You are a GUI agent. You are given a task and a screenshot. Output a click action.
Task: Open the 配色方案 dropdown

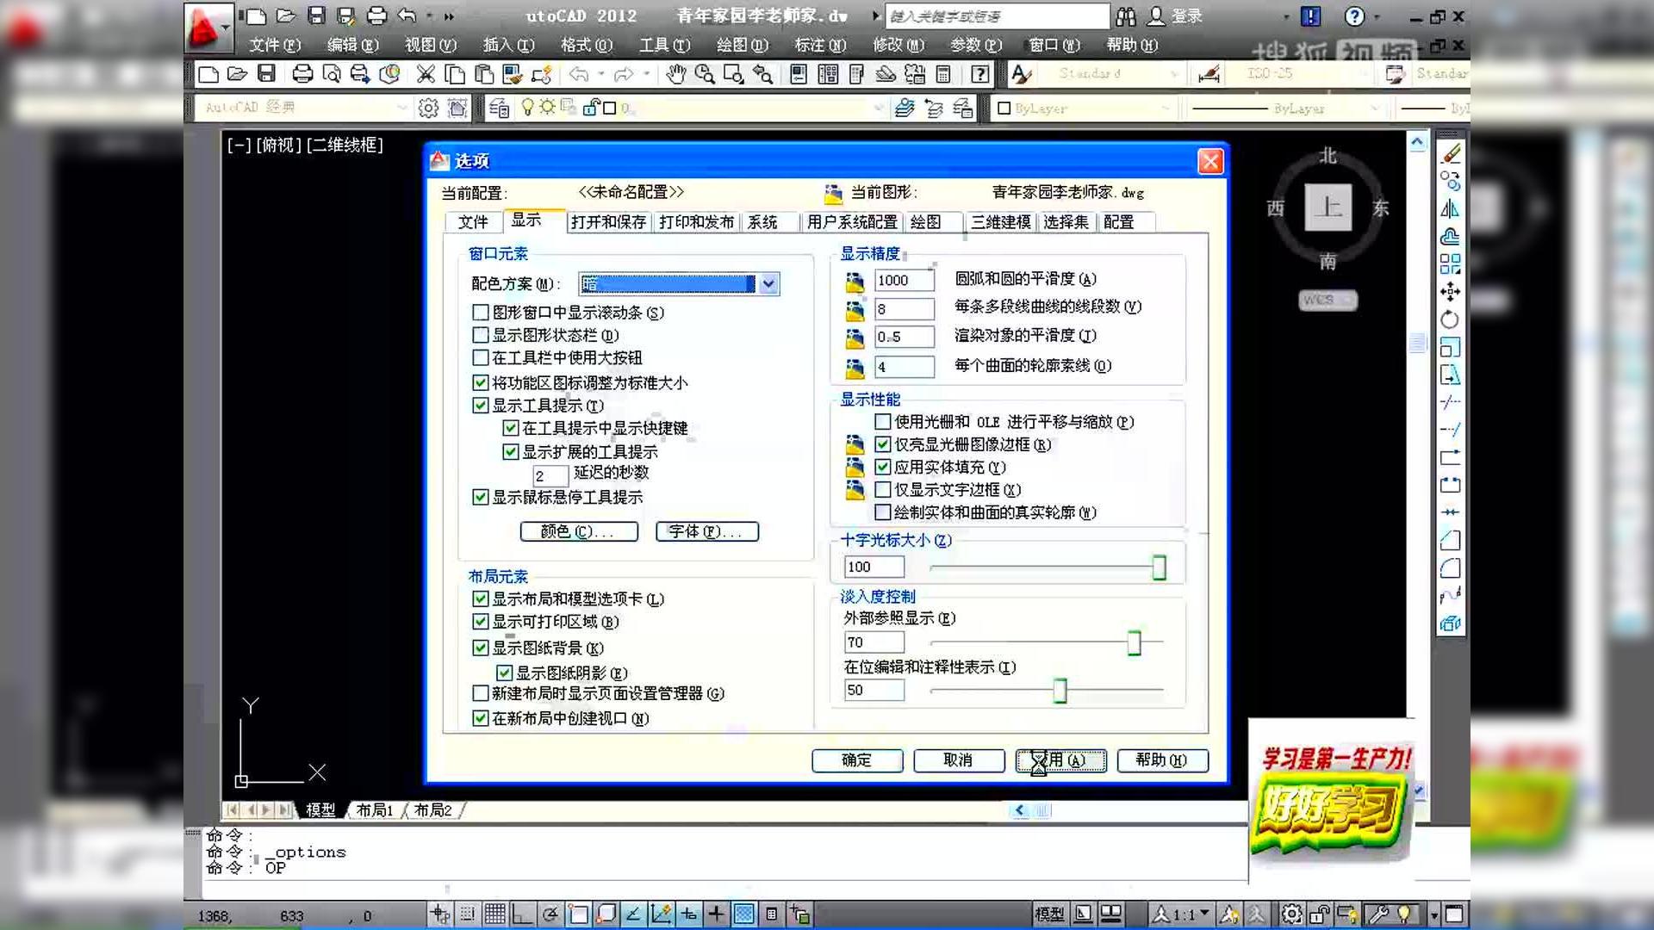pyautogui.click(x=767, y=283)
